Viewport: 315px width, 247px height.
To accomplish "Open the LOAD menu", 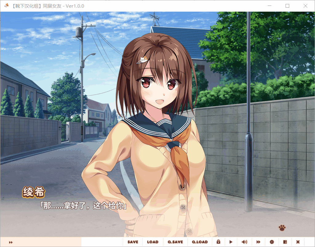I will point(153,242).
